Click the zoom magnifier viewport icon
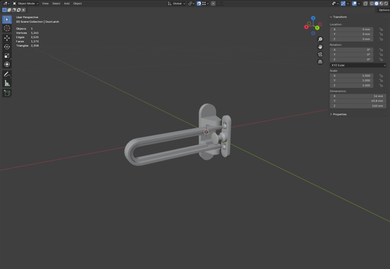The image size is (390, 269). tap(320, 39)
